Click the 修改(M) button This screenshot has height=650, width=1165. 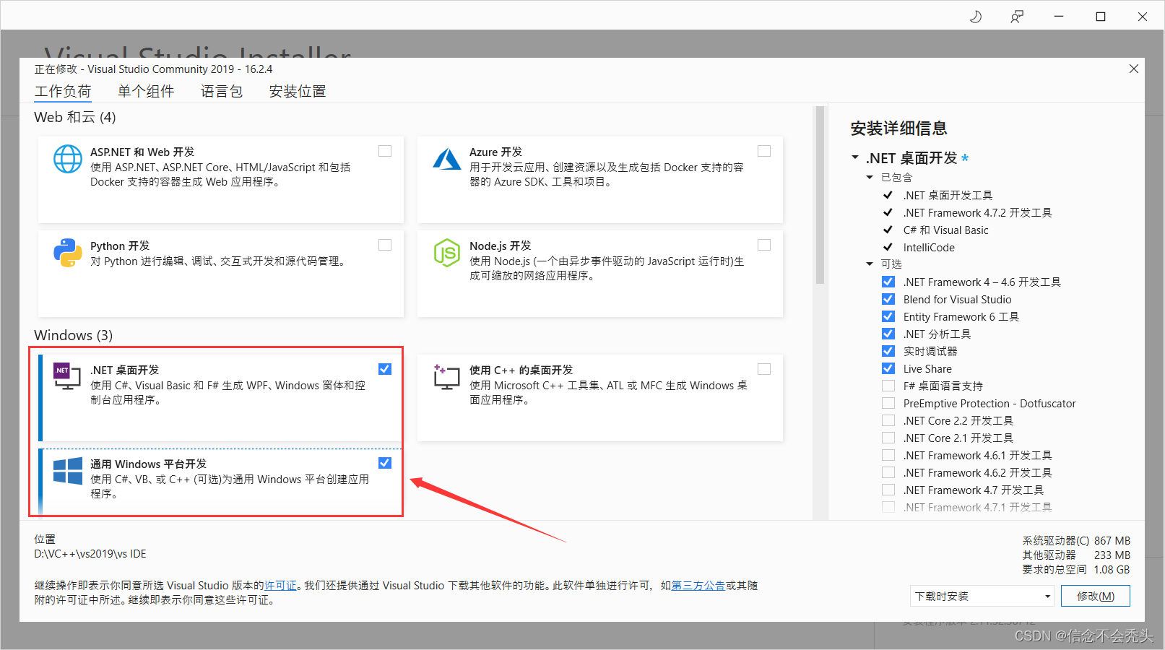[1096, 596]
